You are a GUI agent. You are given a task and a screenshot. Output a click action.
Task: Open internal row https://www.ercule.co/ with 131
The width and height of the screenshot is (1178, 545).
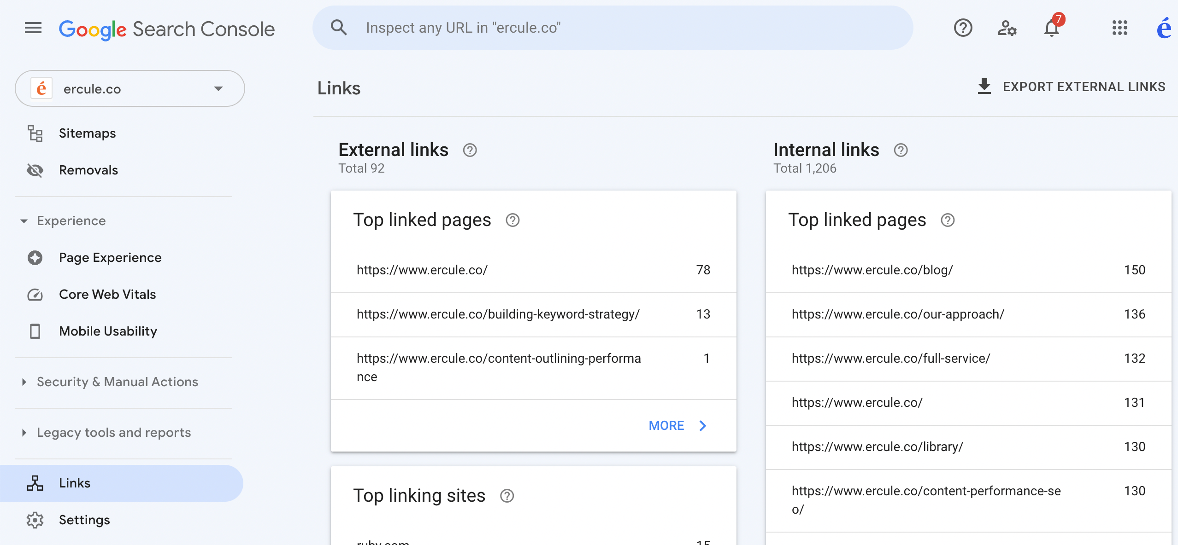click(968, 403)
